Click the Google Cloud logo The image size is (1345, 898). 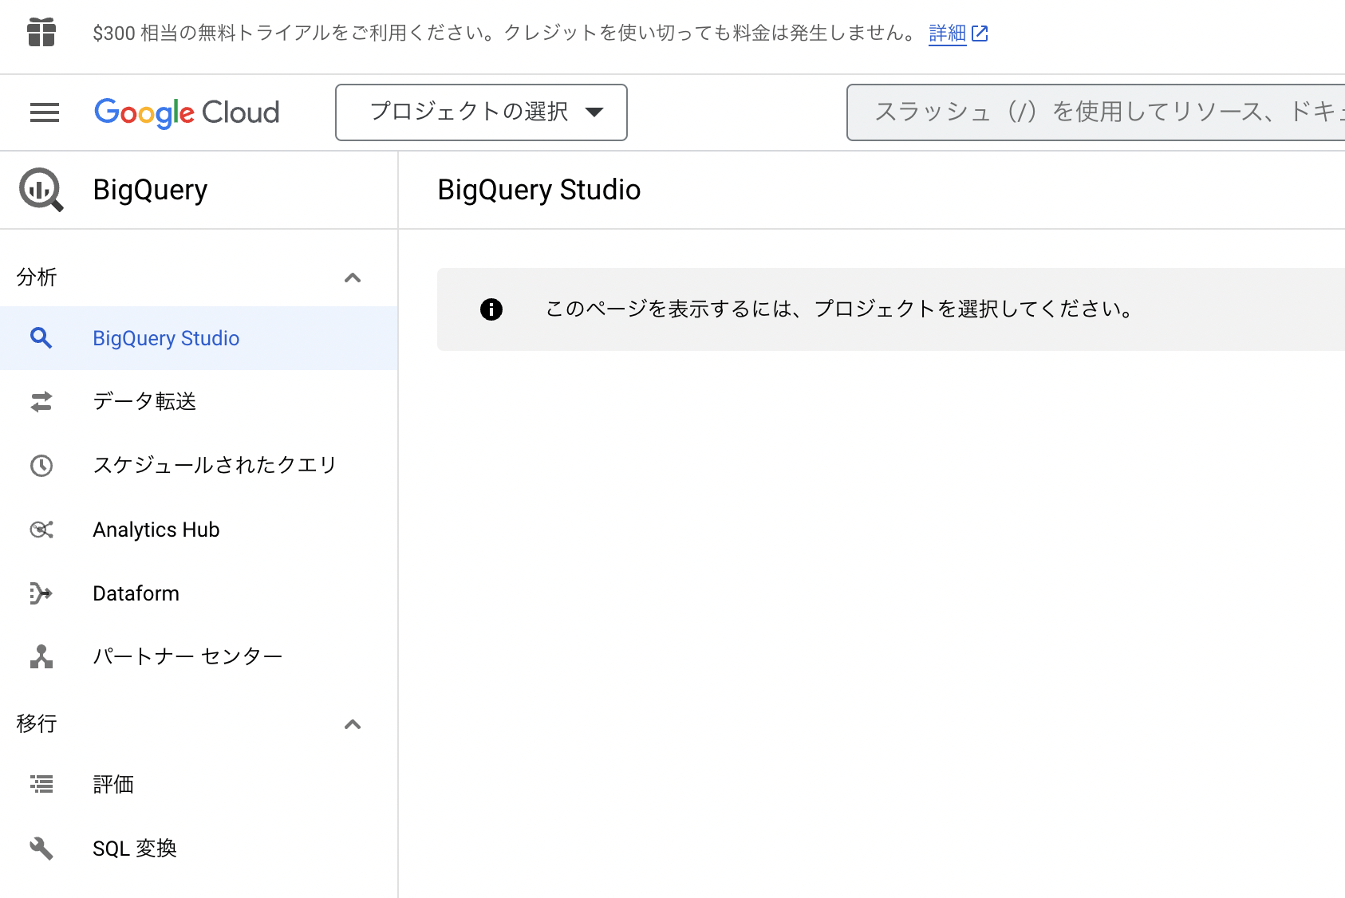187,112
